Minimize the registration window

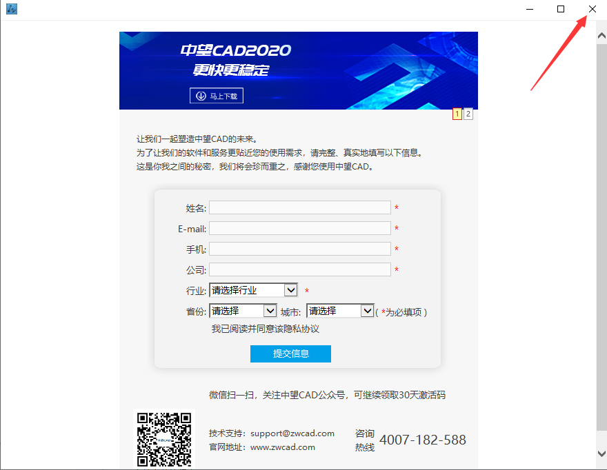tap(530, 9)
